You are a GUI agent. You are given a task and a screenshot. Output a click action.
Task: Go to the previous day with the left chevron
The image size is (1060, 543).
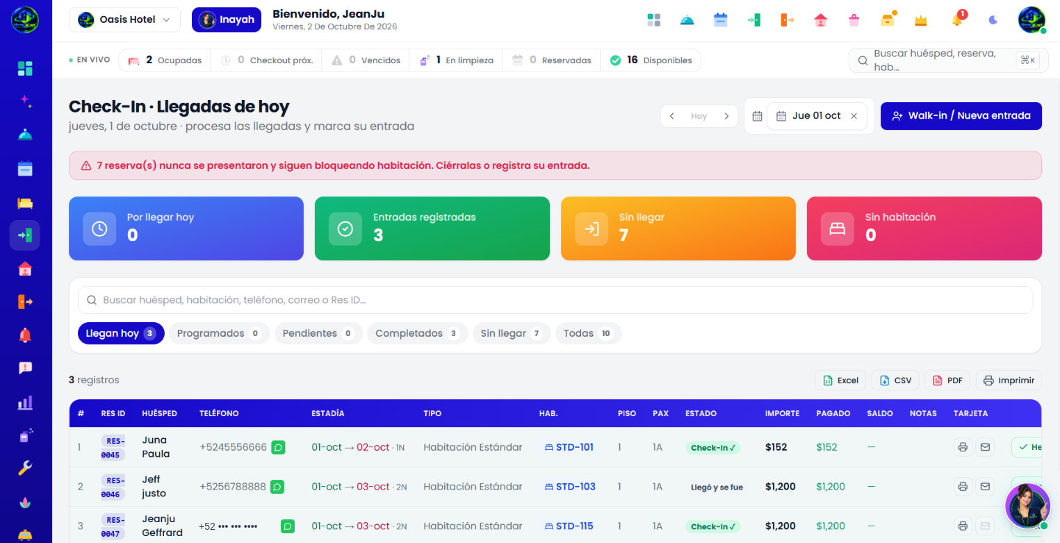tap(672, 116)
